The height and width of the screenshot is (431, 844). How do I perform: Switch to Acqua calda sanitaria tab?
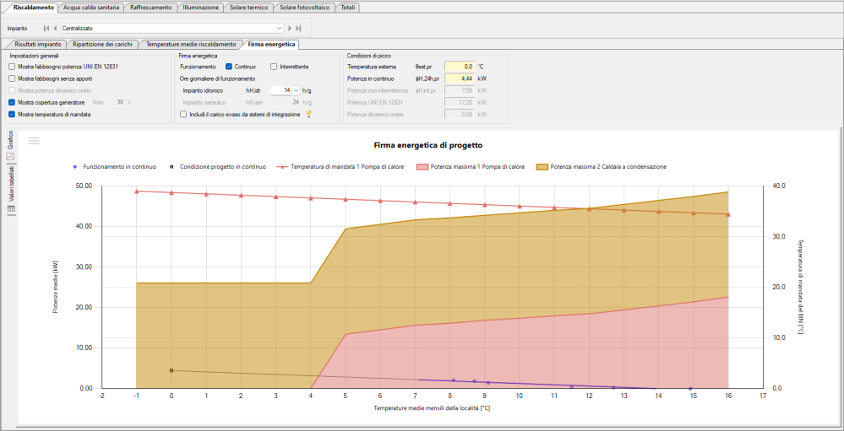click(90, 8)
